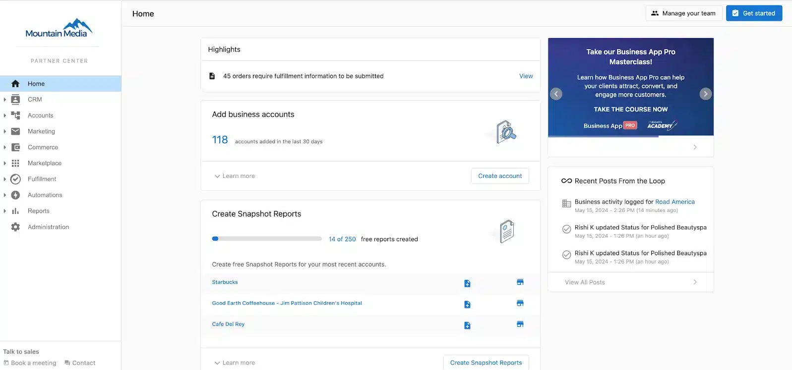This screenshot has width=792, height=370.
Task: Click the document icon beside fulfillment orders highlight
Action: click(x=212, y=76)
